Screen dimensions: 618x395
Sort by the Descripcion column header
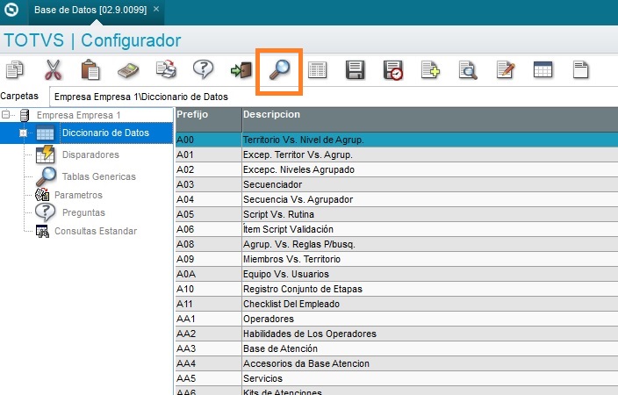[430, 119]
